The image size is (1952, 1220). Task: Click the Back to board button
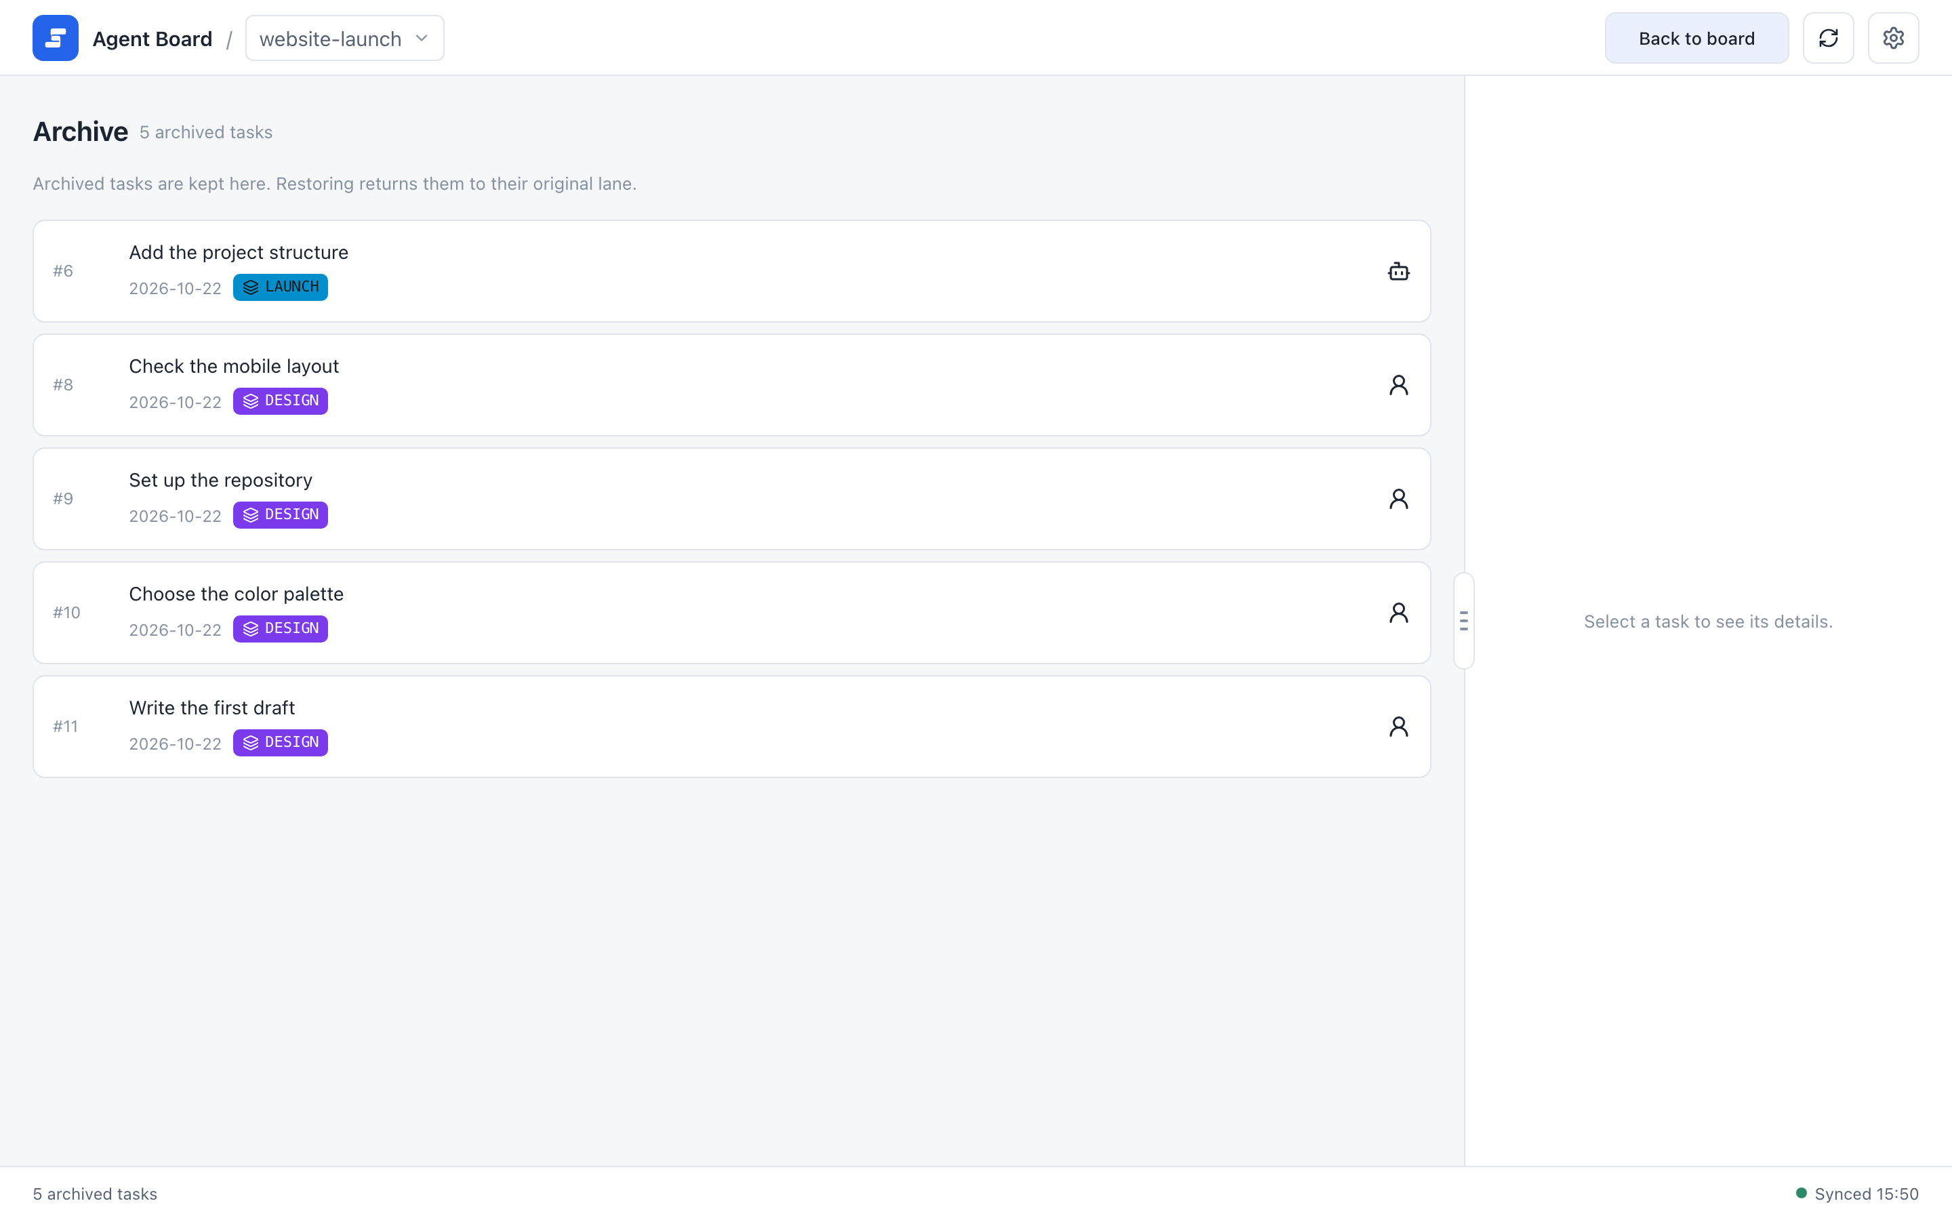(1696, 38)
